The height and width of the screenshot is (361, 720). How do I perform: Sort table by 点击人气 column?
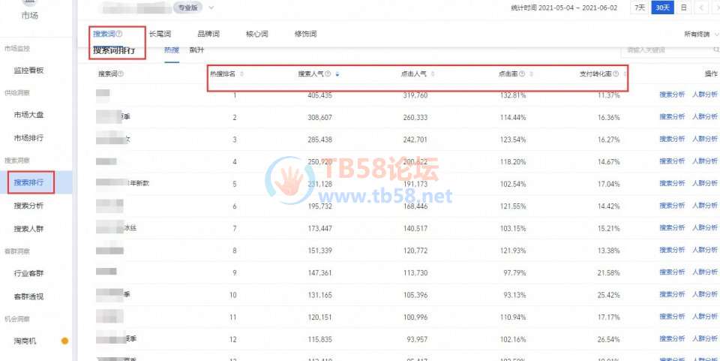pos(433,74)
